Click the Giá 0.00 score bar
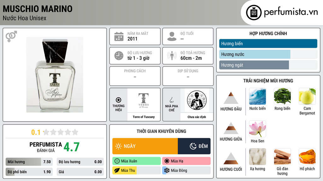 [x=80, y=172]
